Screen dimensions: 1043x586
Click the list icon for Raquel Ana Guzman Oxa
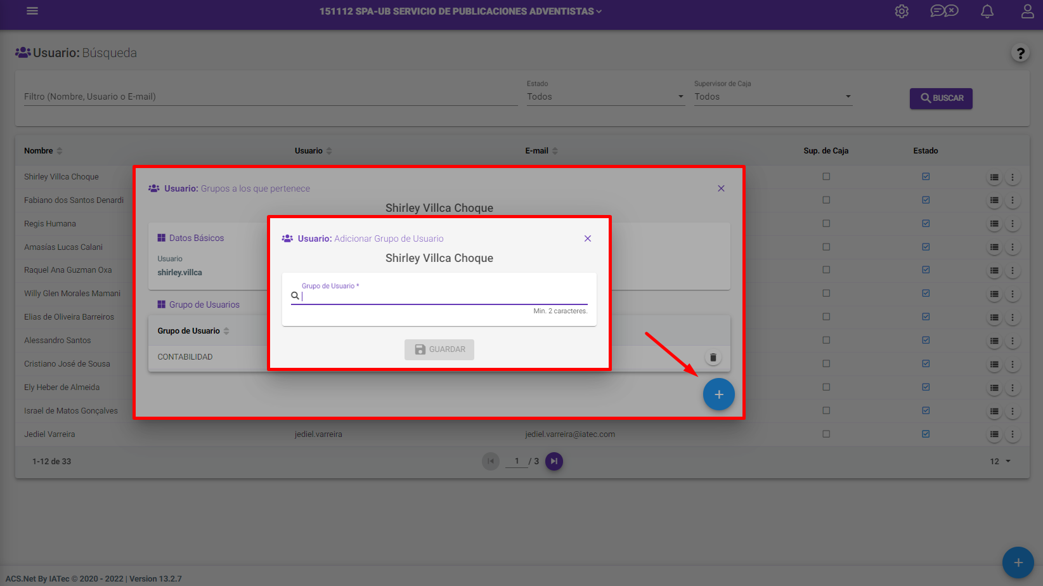tap(994, 271)
